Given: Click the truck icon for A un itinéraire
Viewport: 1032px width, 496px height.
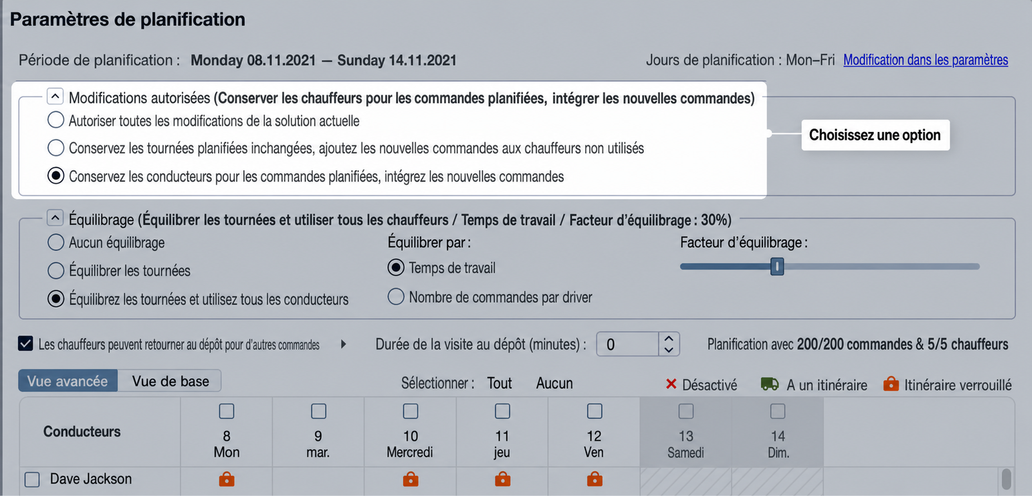Looking at the screenshot, I should [x=769, y=385].
